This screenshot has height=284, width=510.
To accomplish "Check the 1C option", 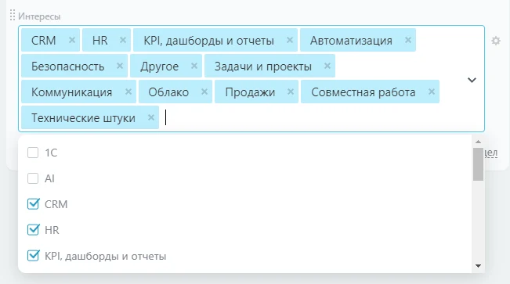I will pyautogui.click(x=33, y=153).
